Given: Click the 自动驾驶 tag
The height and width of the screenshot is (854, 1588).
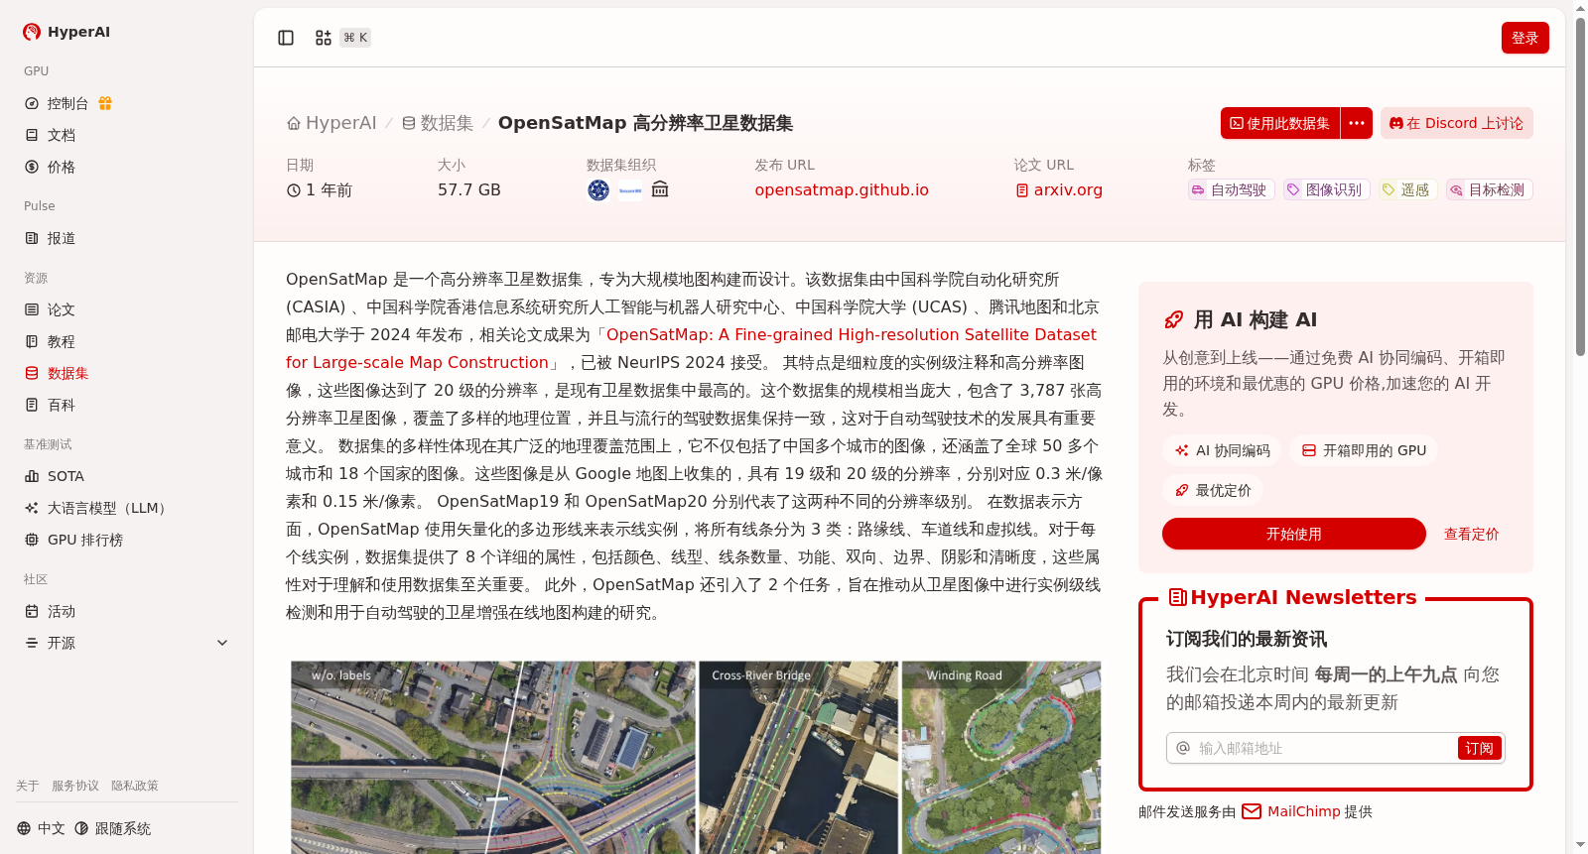Looking at the screenshot, I should (1231, 189).
